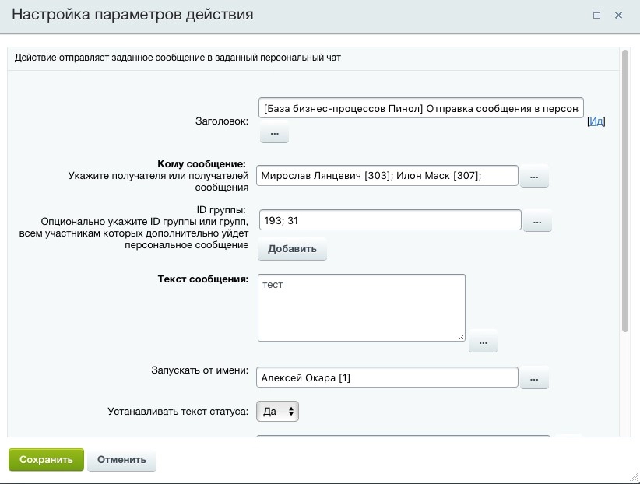Screen dimensions: 640x484
Task: Open the Устанавливать текст статуса dropdown
Action: click(278, 411)
